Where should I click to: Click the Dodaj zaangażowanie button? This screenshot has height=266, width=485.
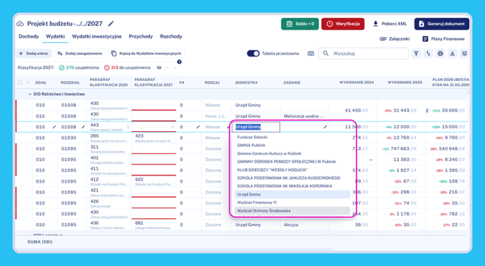(80, 54)
